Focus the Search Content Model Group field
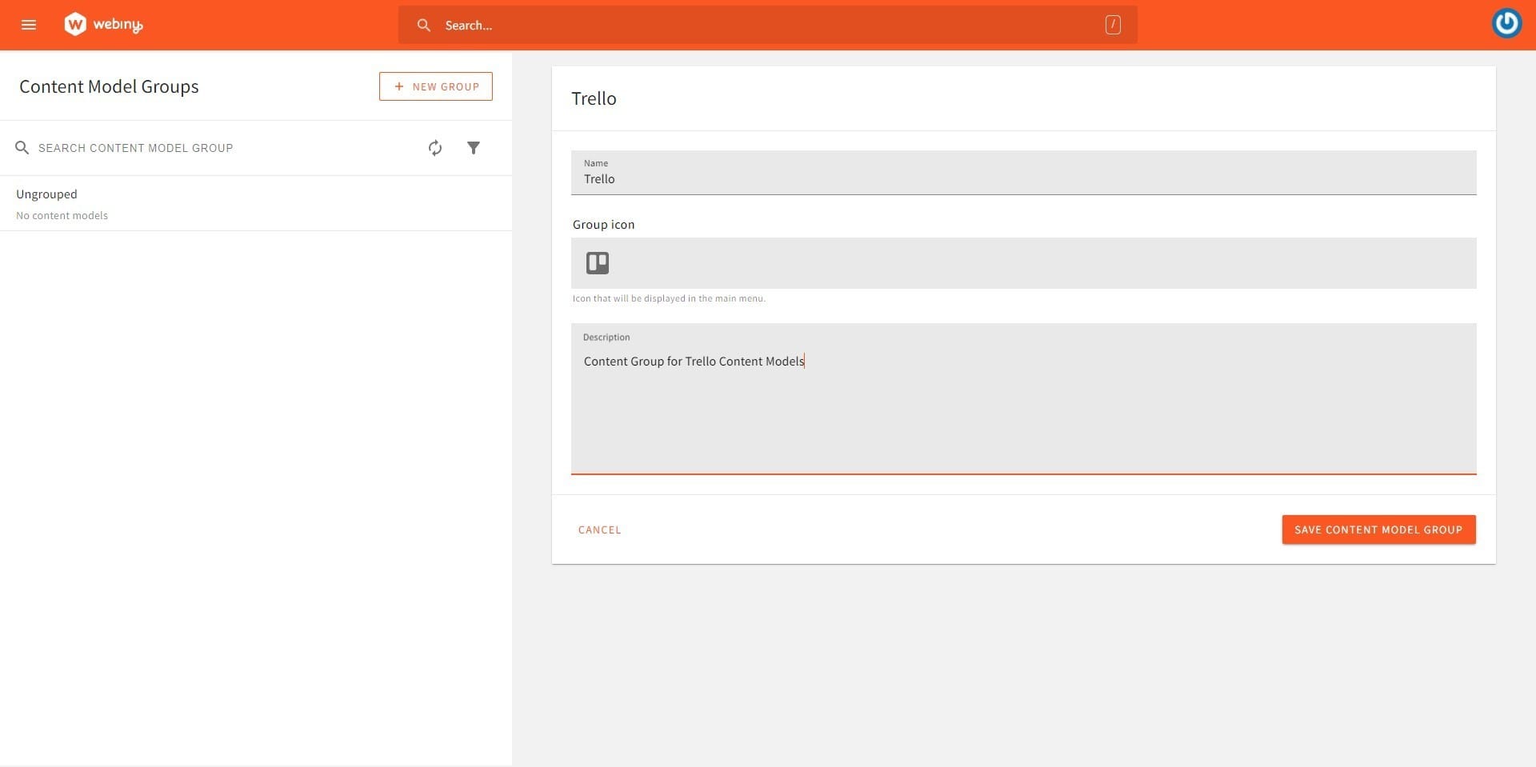The image size is (1536, 767). [224, 148]
